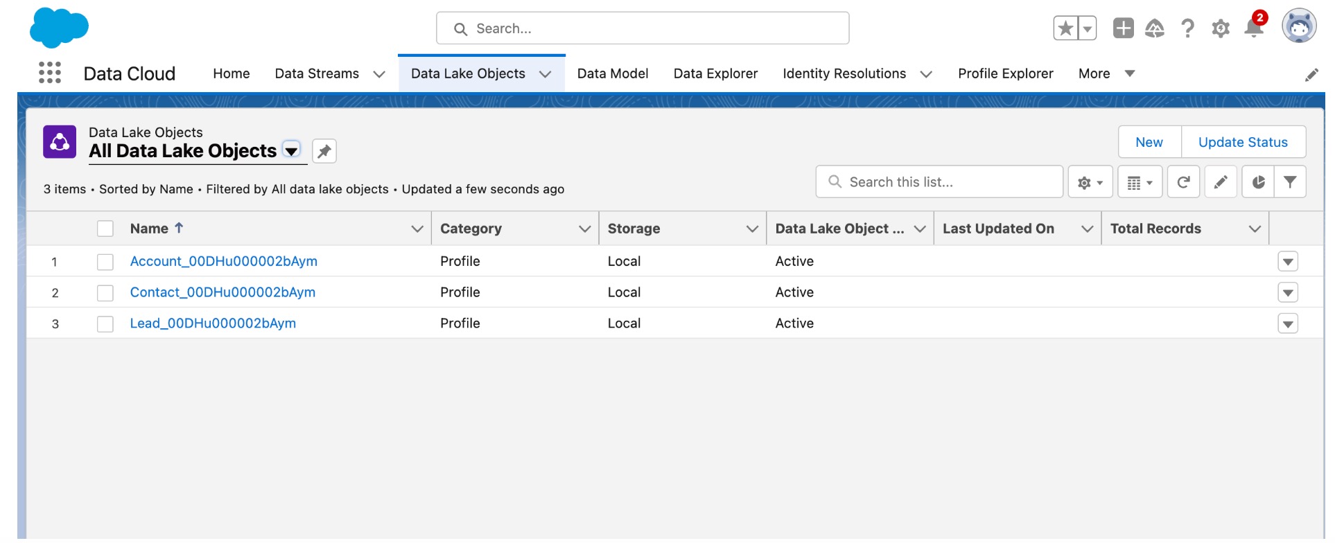Click the Data Lake Objects purple icon

[60, 142]
